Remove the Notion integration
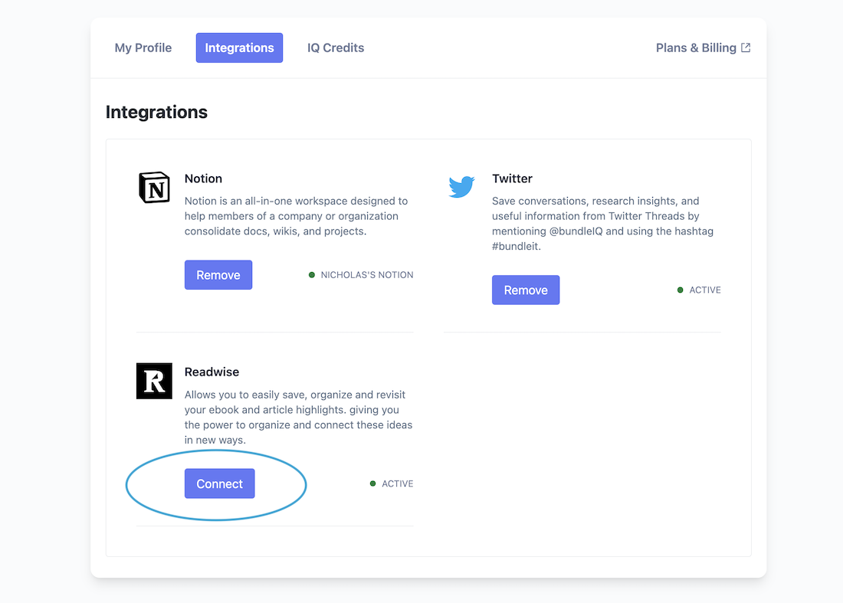Image resolution: width=843 pixels, height=603 pixels. [218, 275]
